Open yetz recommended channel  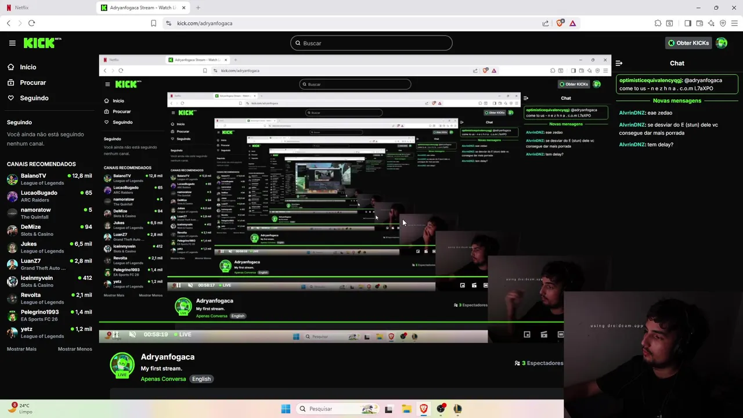[x=49, y=332]
